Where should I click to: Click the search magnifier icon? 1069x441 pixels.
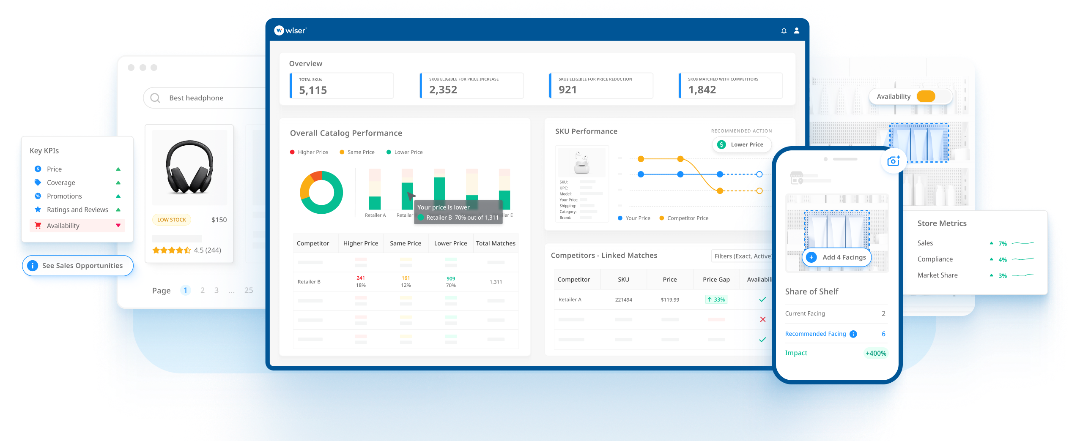(x=155, y=98)
